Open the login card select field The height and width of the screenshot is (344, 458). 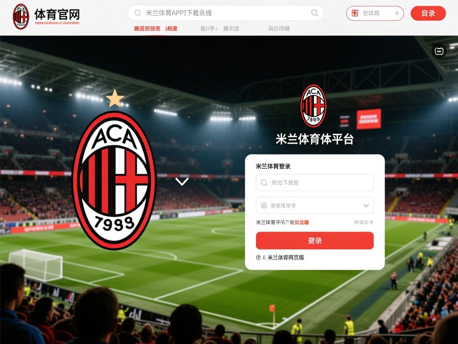(x=315, y=205)
